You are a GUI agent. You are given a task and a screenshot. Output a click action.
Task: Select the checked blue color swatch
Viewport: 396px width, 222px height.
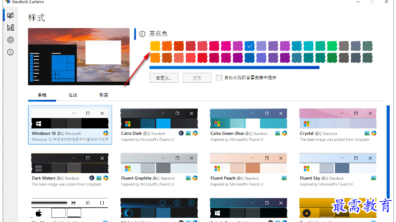coord(249,46)
